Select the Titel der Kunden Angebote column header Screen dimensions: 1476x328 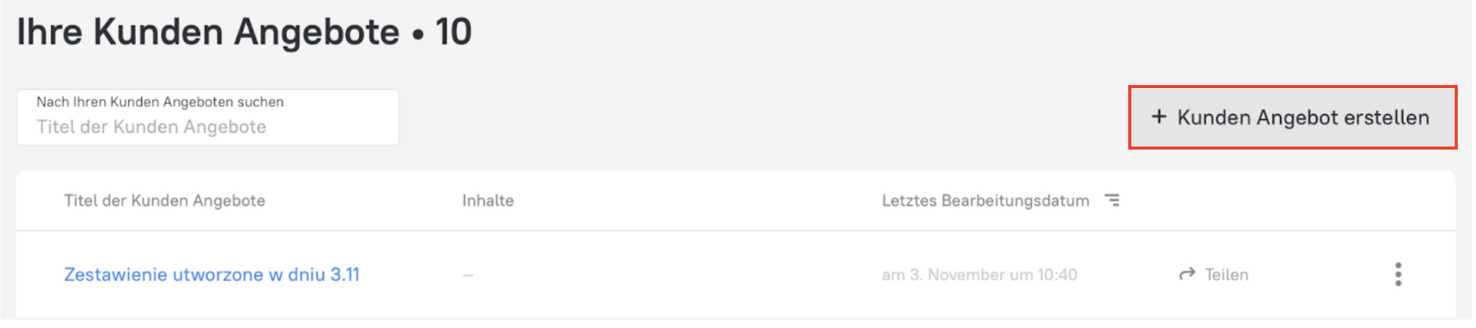pos(164,200)
